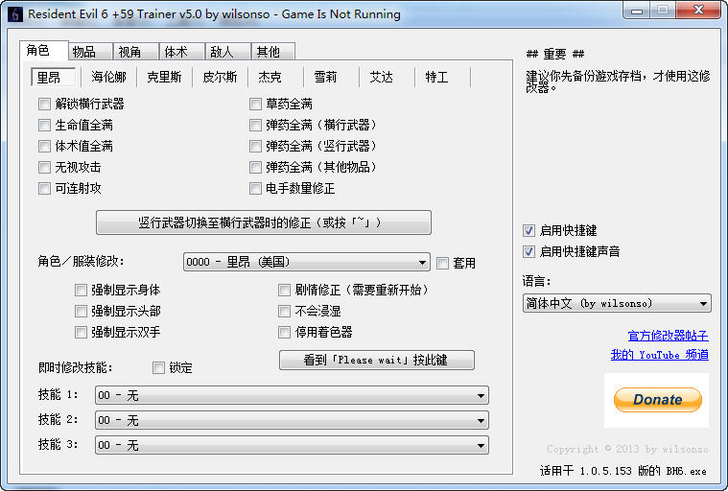Screen dimensions: 728x491
Task: Enable 解锁横行武器 checkbox
Action: click(x=44, y=104)
